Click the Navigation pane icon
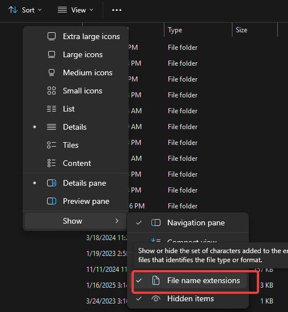The height and width of the screenshot is (312, 288). pyautogui.click(x=156, y=223)
